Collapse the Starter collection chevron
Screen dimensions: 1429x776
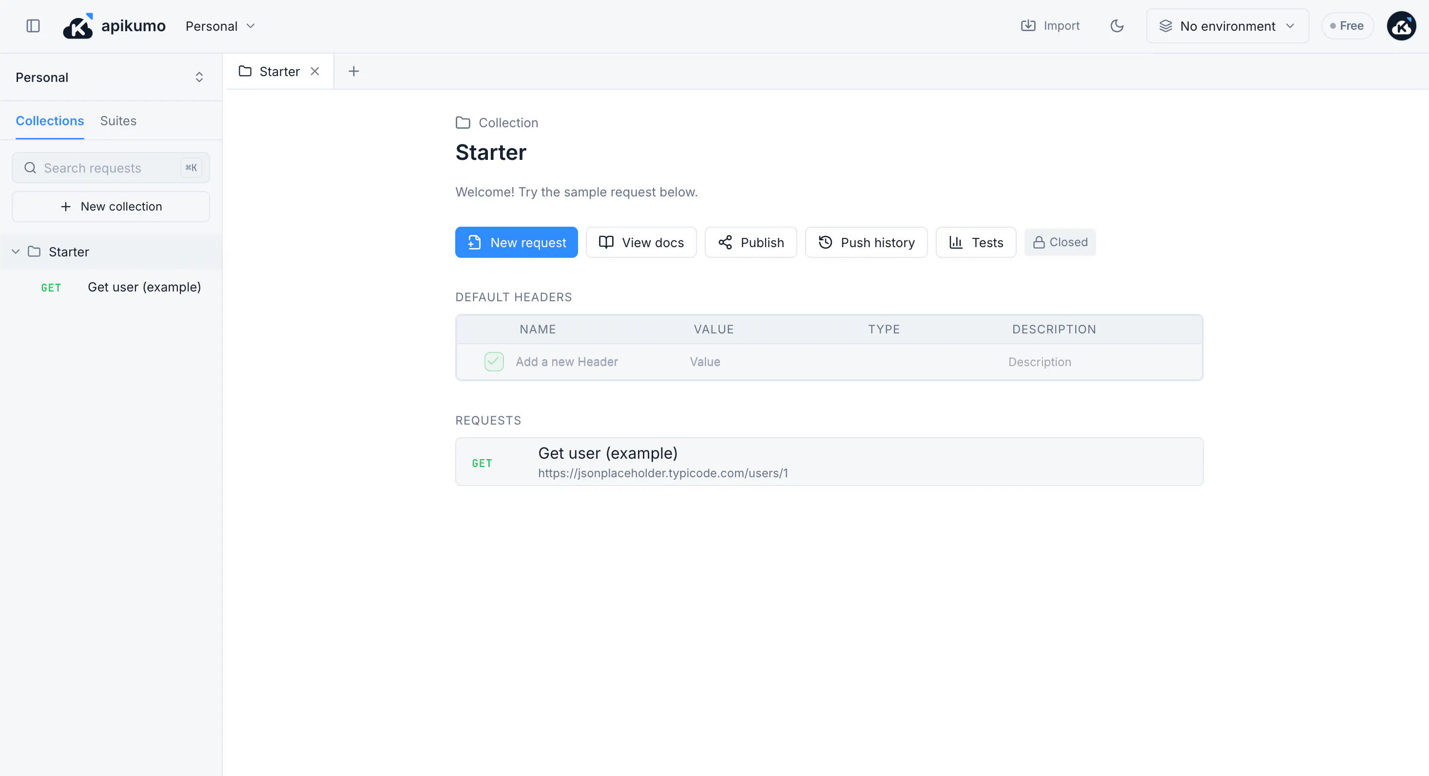(16, 251)
